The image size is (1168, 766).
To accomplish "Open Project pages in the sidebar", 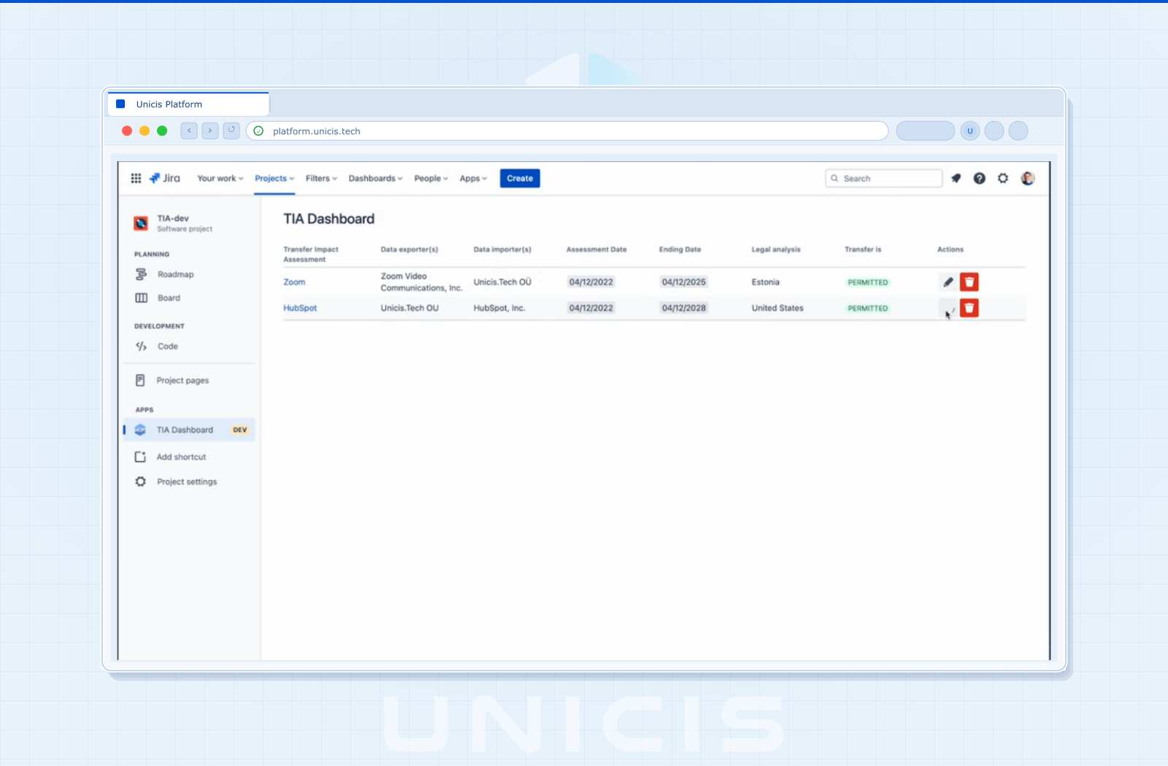I will tap(182, 380).
